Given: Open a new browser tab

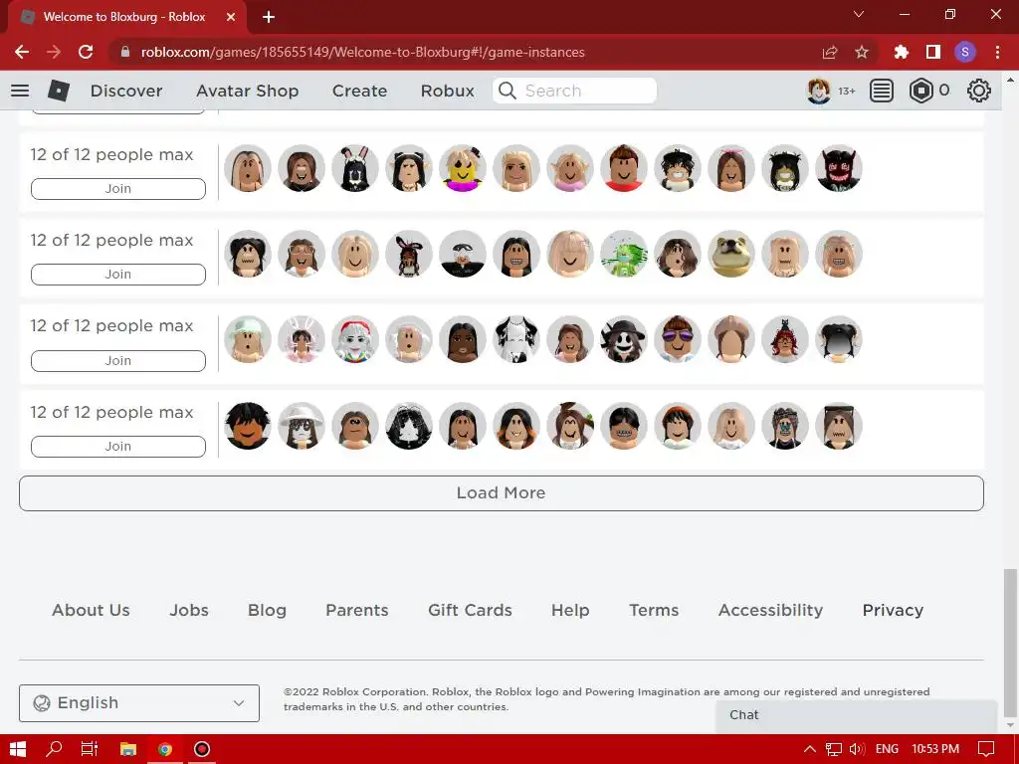Looking at the screenshot, I should click(x=269, y=18).
